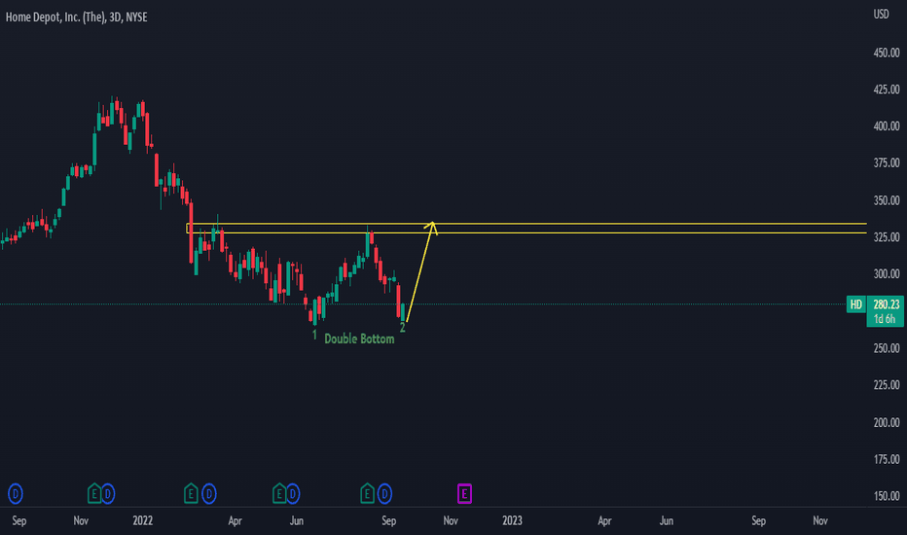907x535 pixels.
Task: Click the green HD symbol price tag
Action: tap(856, 304)
